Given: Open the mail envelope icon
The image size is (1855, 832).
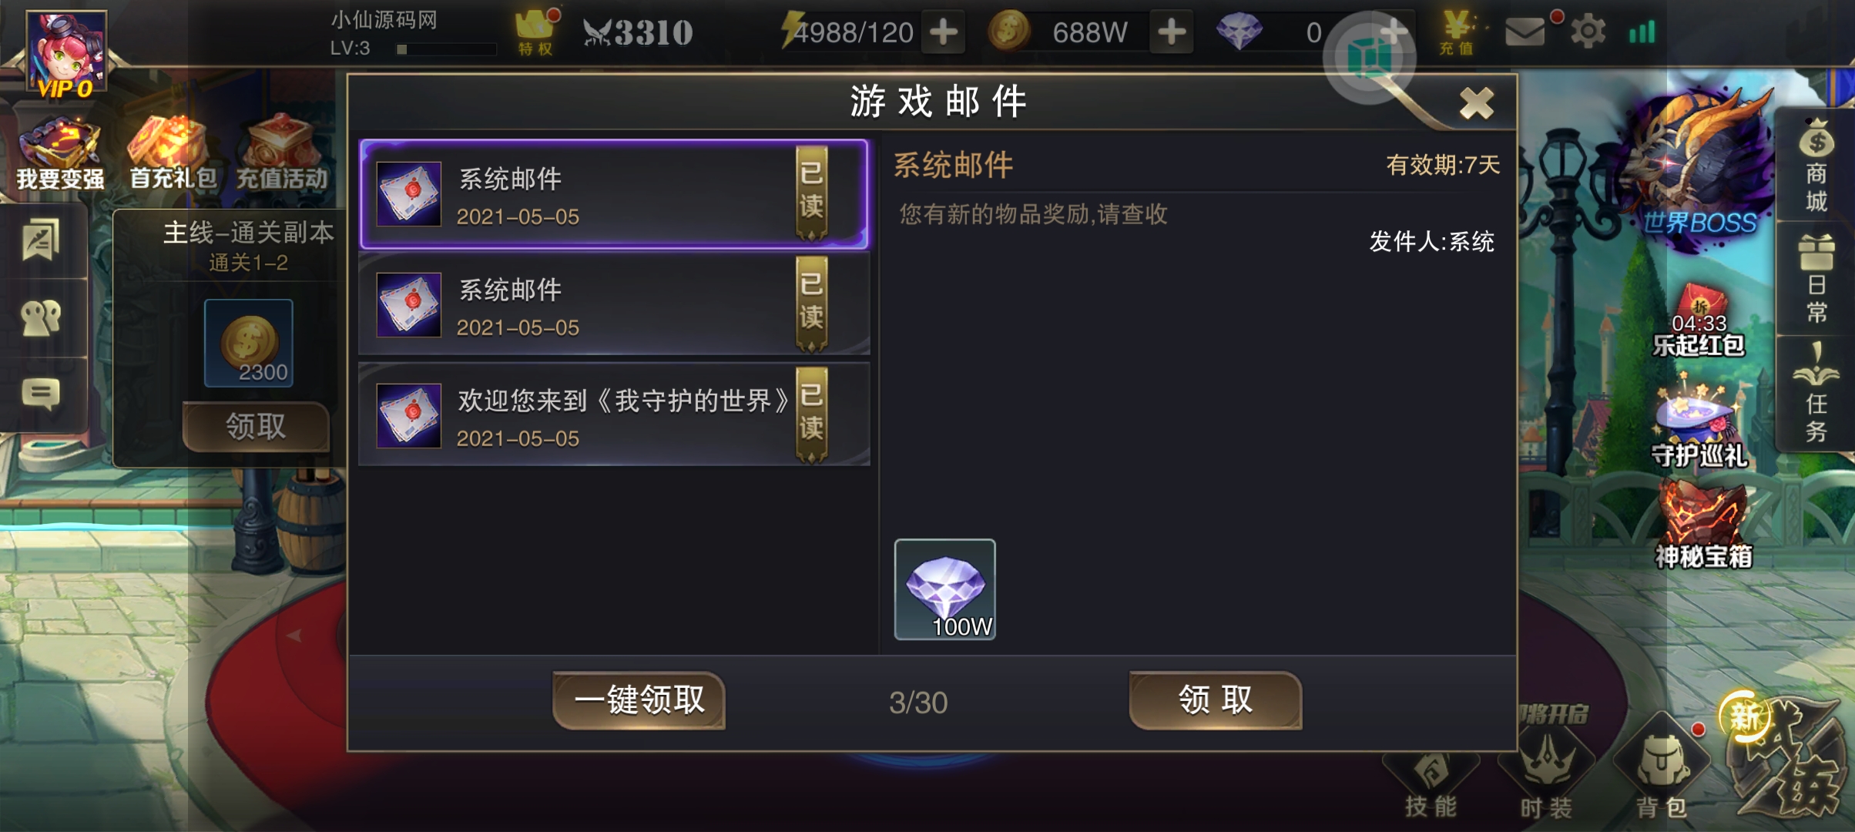Looking at the screenshot, I should point(1525,32).
